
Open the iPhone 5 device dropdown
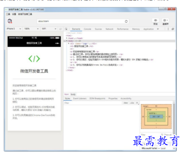[x=14, y=29]
